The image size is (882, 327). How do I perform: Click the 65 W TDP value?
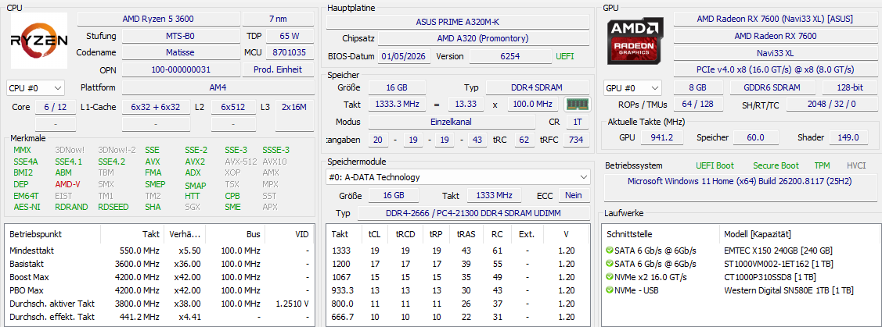coord(289,36)
